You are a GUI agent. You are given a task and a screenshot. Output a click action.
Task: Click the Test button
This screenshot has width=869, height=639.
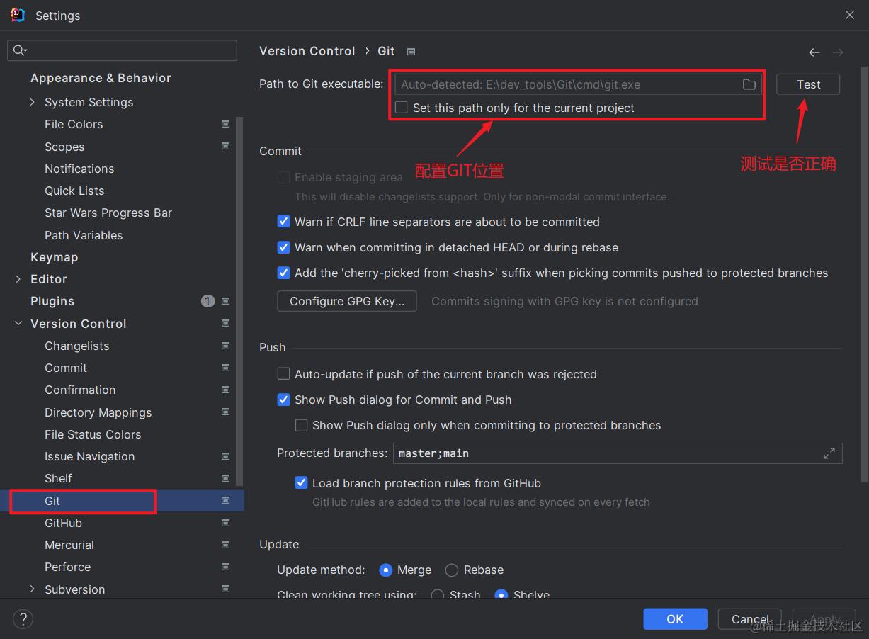click(x=808, y=84)
